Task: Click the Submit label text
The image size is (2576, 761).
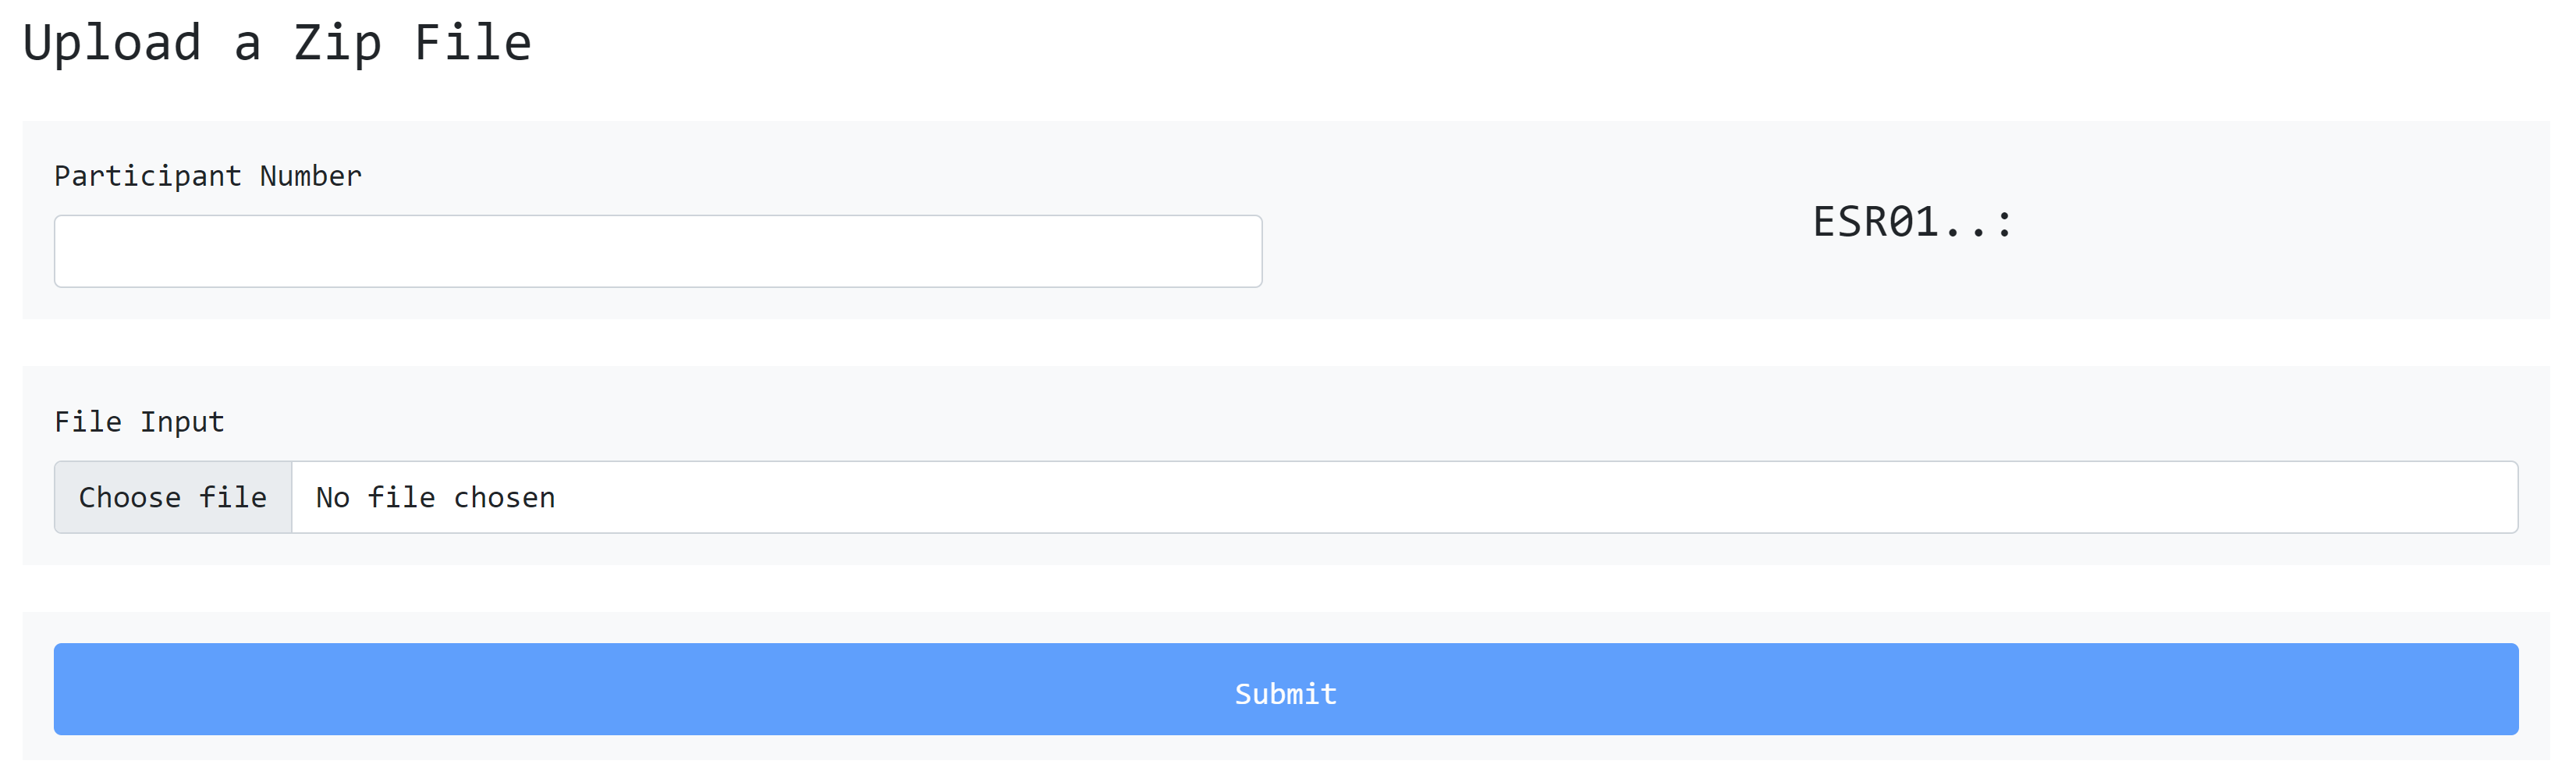Action: 1286,694
